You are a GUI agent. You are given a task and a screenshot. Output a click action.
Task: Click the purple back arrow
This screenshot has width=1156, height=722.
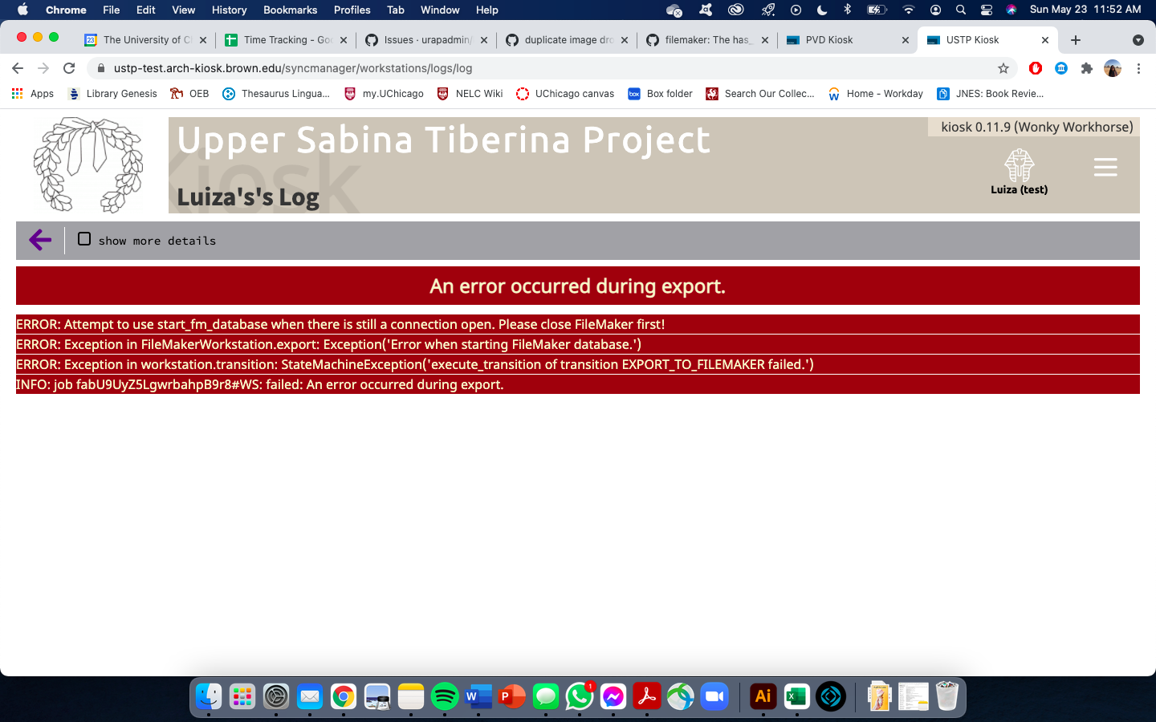[x=40, y=240]
